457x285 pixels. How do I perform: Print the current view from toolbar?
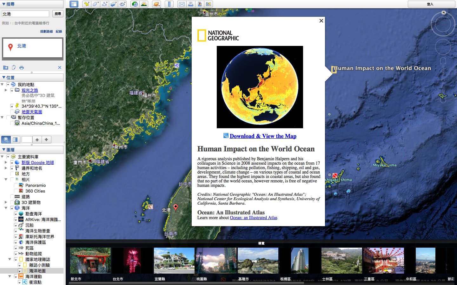(x=191, y=4)
